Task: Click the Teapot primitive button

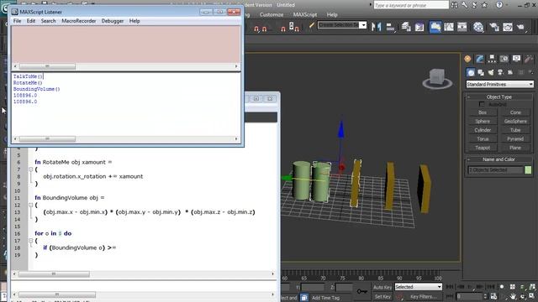Action: [483, 148]
